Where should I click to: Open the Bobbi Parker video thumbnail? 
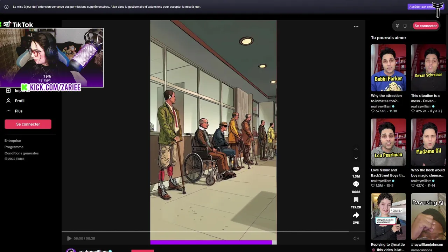388,68
